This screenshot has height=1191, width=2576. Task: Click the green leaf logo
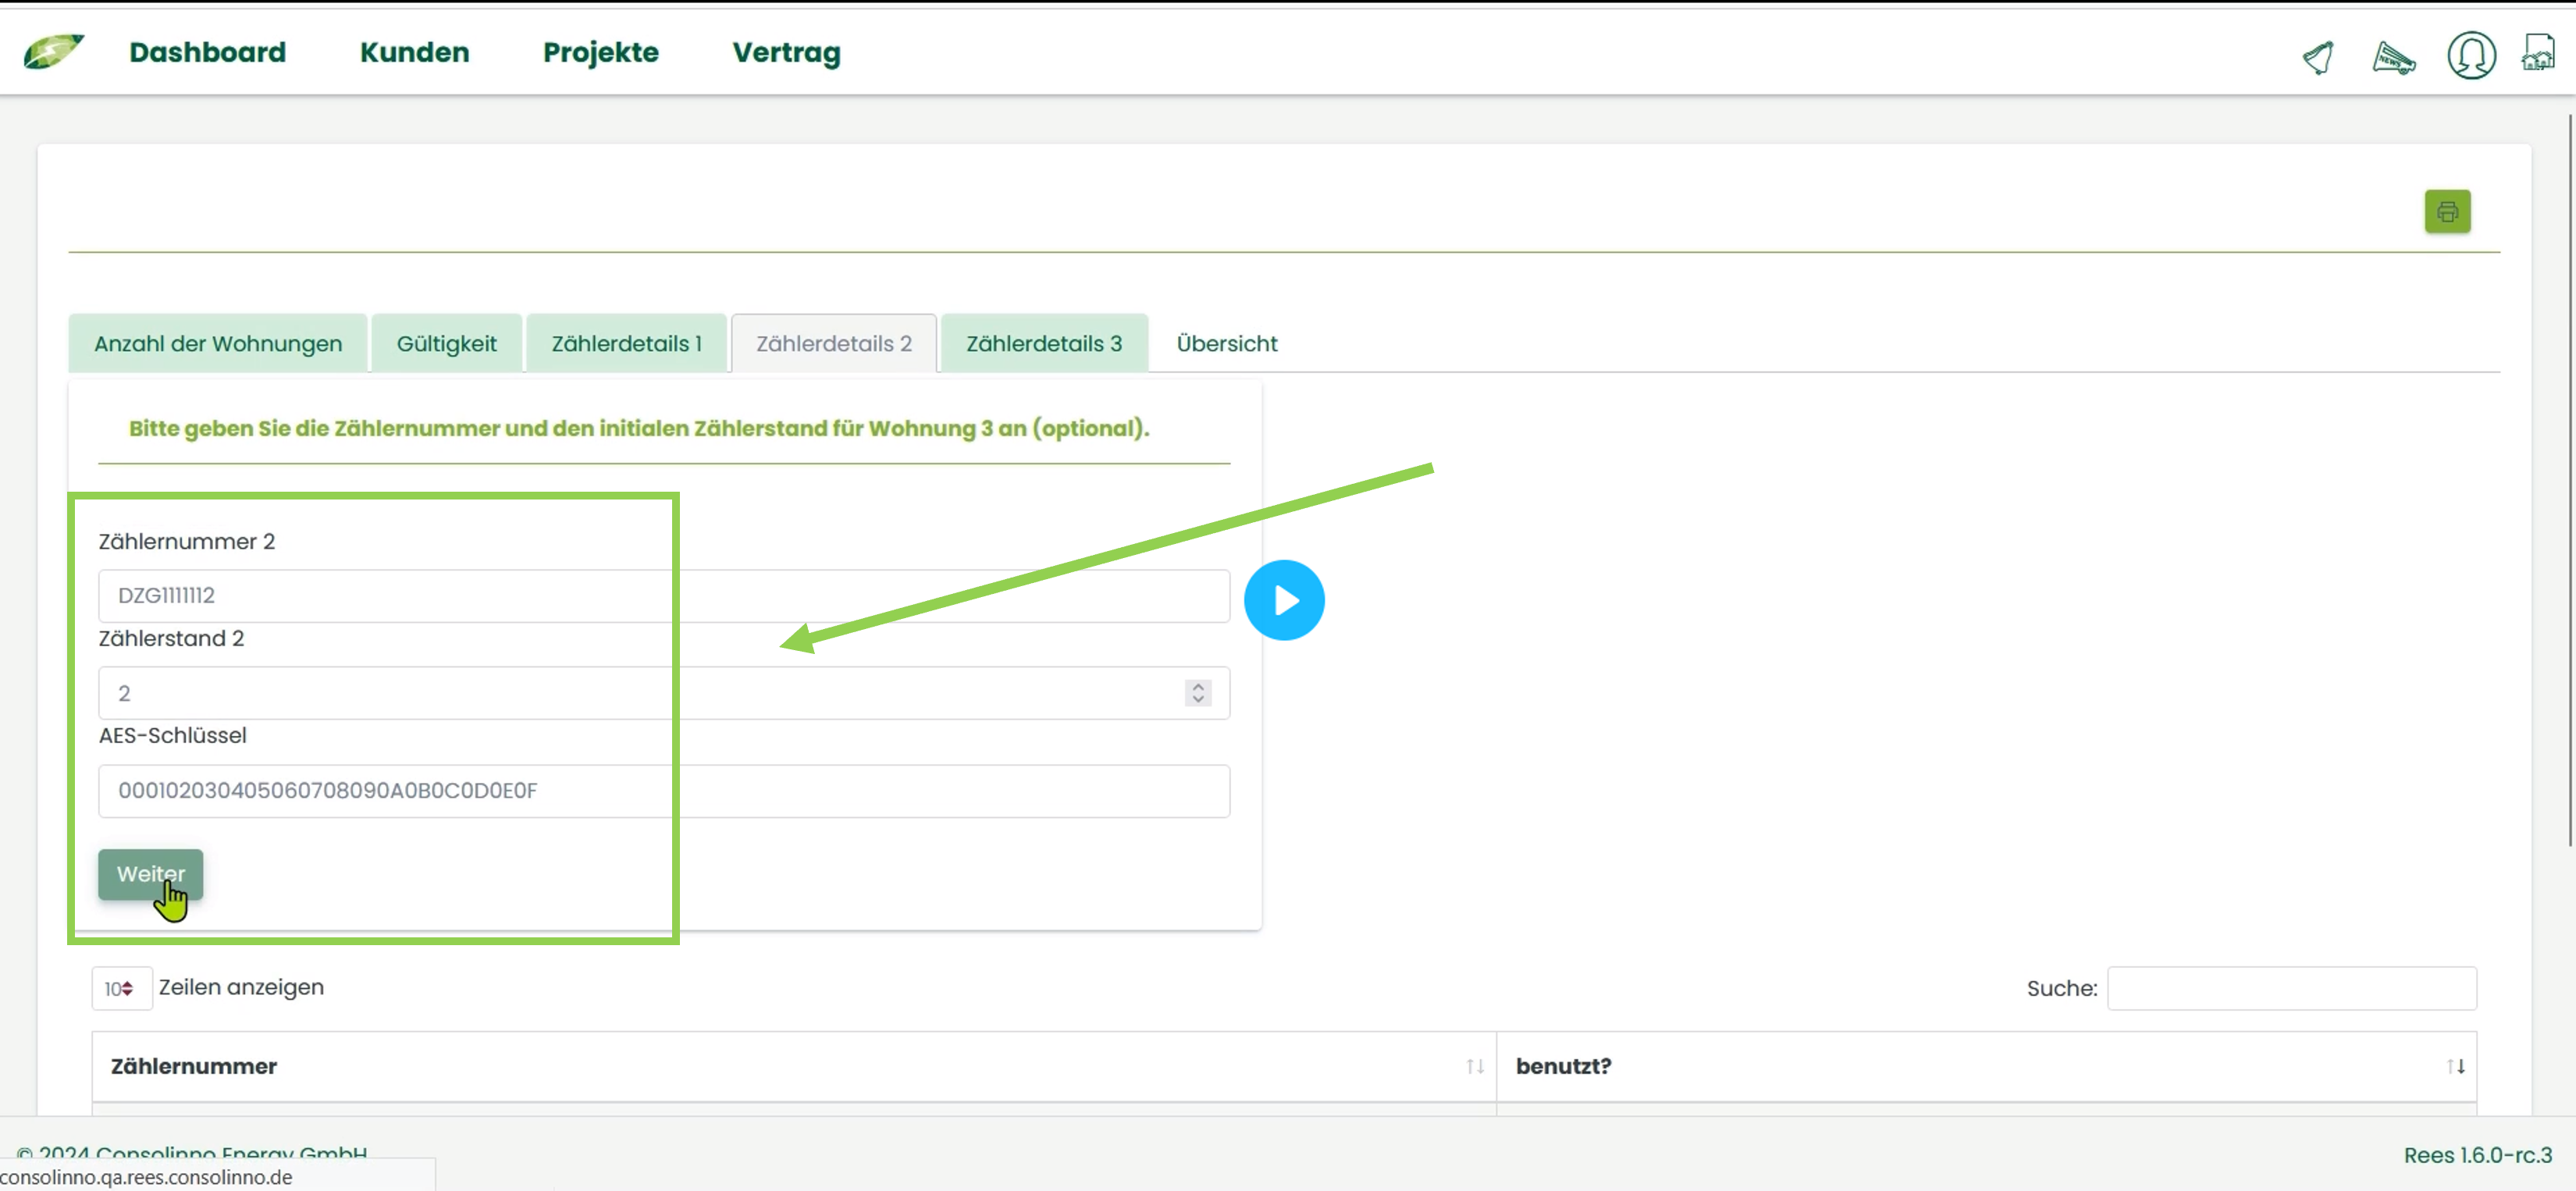pos(53,51)
